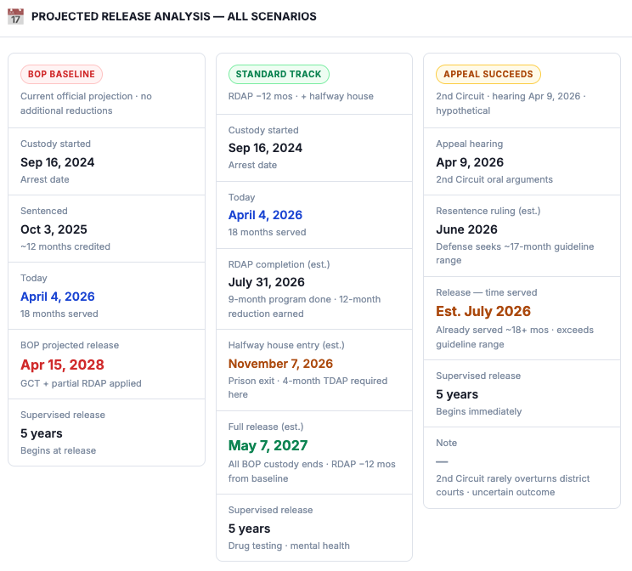The image size is (632, 571).
Task: Click 'Release — time served' label
Action: [x=487, y=292]
